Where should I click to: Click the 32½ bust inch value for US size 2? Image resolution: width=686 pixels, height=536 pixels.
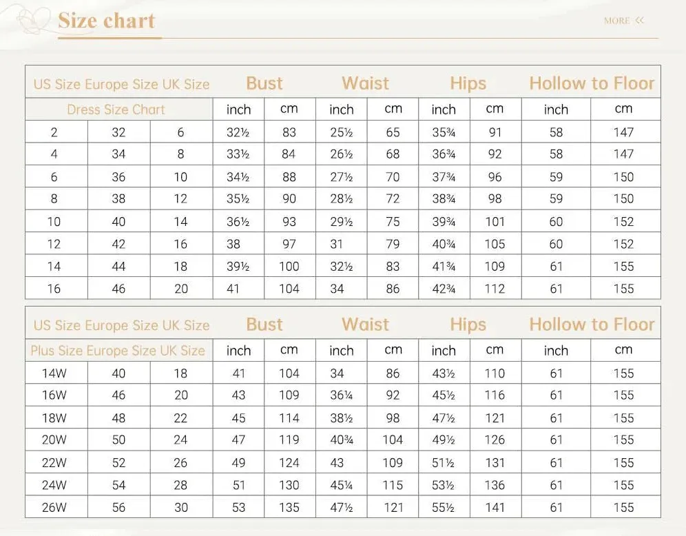[238, 132]
